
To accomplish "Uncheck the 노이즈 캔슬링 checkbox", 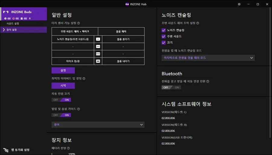I will (x=164, y=30).
